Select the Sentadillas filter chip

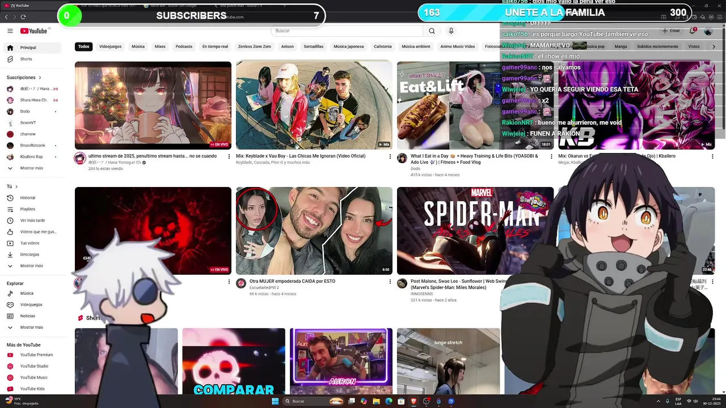tap(314, 46)
